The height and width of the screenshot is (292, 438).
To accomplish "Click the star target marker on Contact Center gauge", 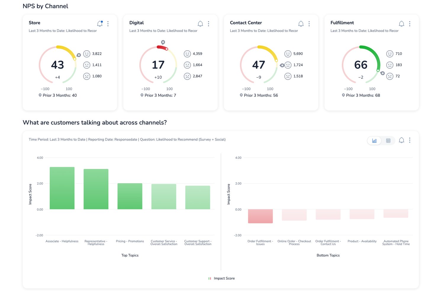I will [282, 65].
